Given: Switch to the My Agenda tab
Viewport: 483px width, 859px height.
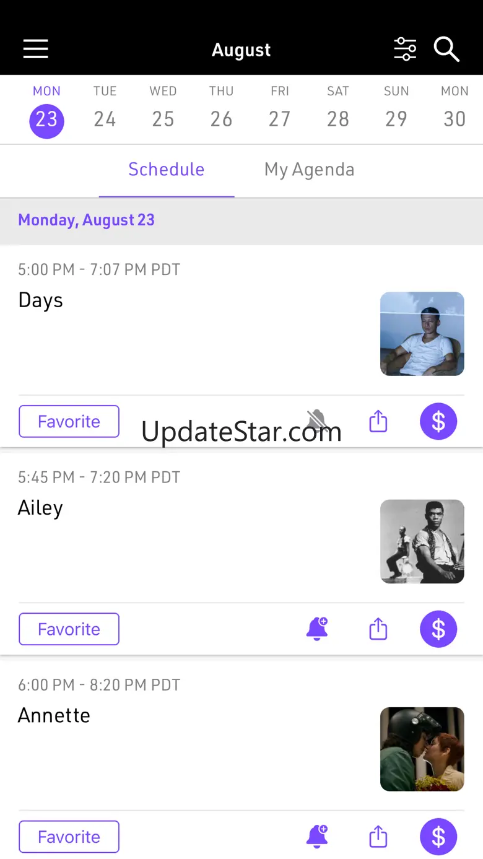Looking at the screenshot, I should (x=309, y=170).
